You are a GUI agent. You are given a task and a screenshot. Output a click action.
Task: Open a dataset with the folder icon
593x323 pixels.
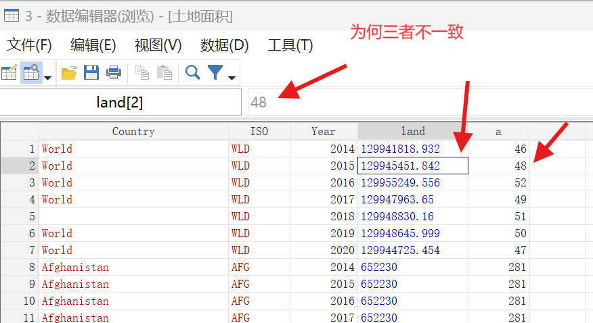click(69, 72)
